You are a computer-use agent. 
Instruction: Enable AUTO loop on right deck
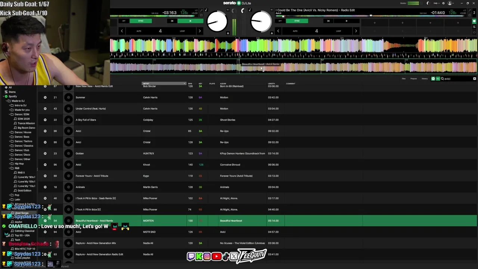pyautogui.click(x=295, y=31)
